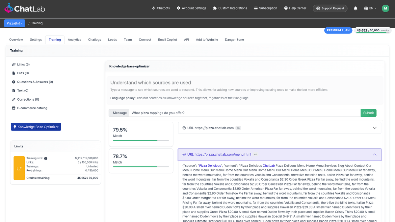Switch to the API tab
Image resolution: width=395 pixels, height=222 pixels.
click(x=186, y=39)
